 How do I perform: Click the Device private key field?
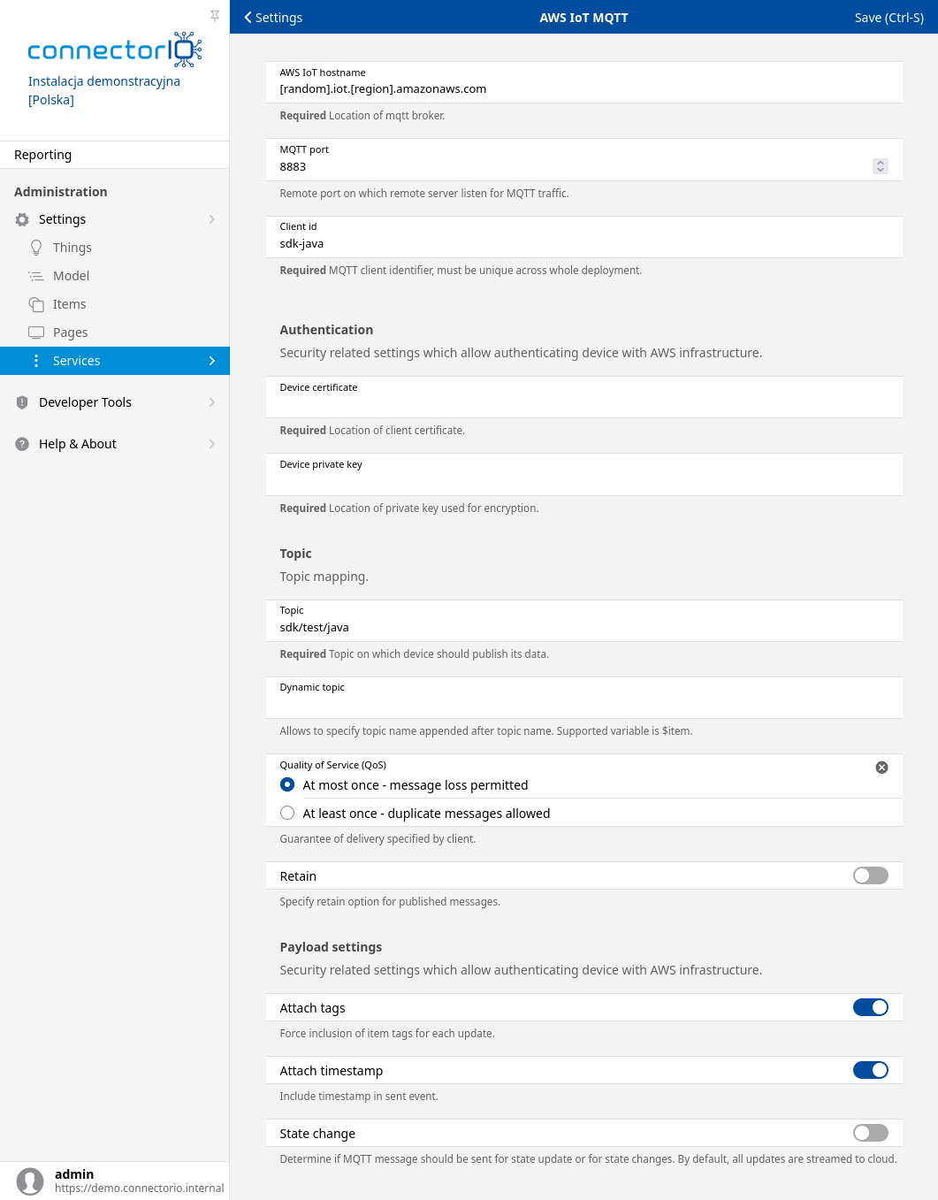pos(584,474)
